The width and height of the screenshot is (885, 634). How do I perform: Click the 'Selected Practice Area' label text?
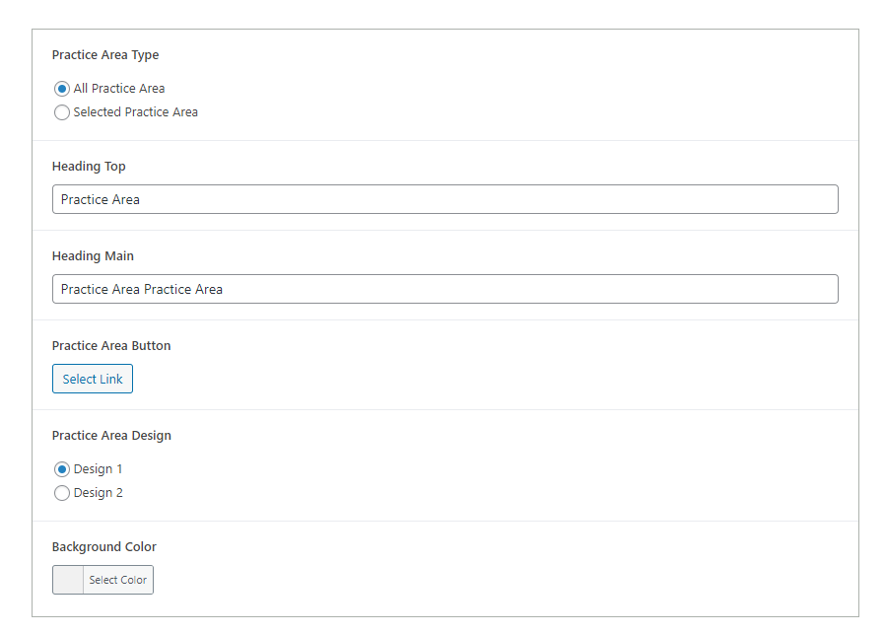tap(135, 112)
